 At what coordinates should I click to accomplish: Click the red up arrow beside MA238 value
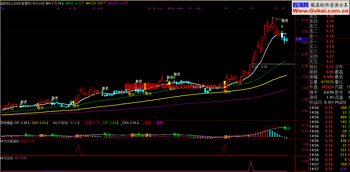click(127, 3)
